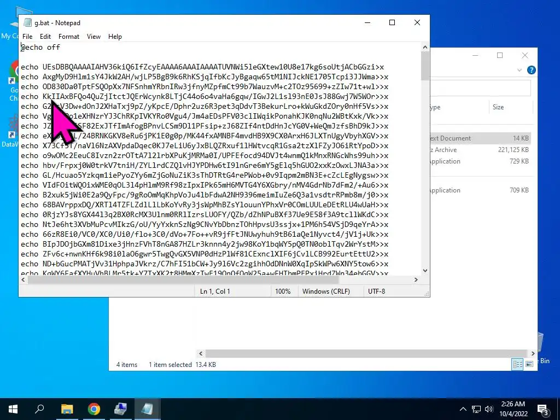This screenshot has height=420, width=560.
Task: Open the View menu in Notepad
Action: (94, 37)
